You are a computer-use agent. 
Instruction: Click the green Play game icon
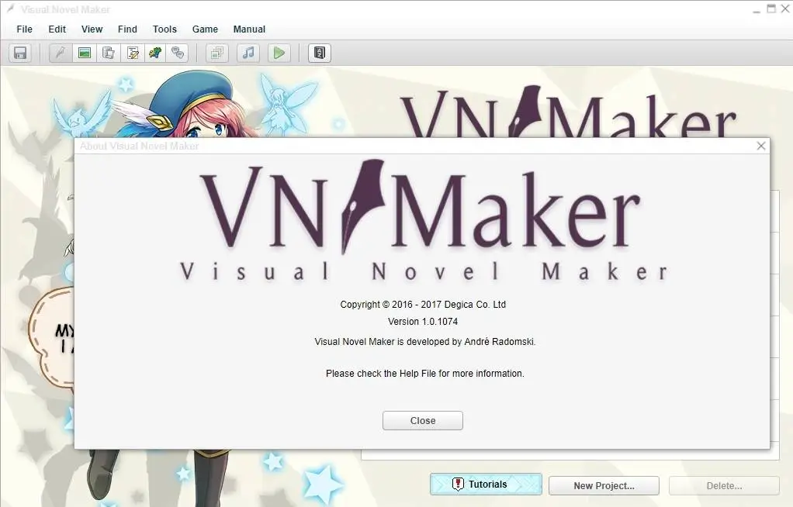279,53
